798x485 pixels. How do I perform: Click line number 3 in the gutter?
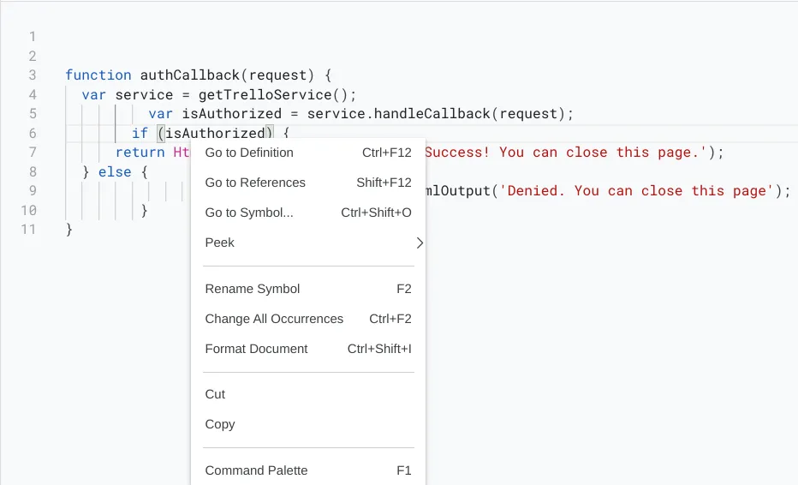pos(33,75)
